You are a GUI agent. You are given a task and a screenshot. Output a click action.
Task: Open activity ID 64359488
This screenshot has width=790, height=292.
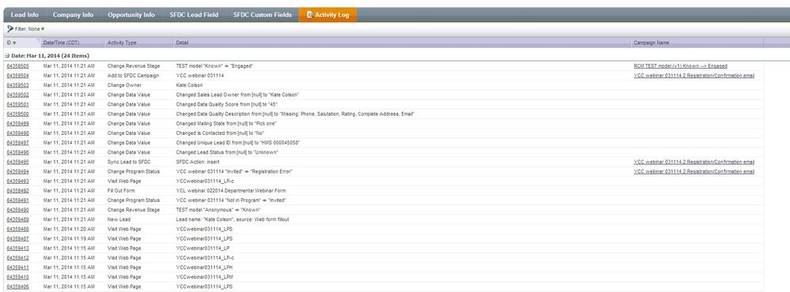tap(17, 229)
